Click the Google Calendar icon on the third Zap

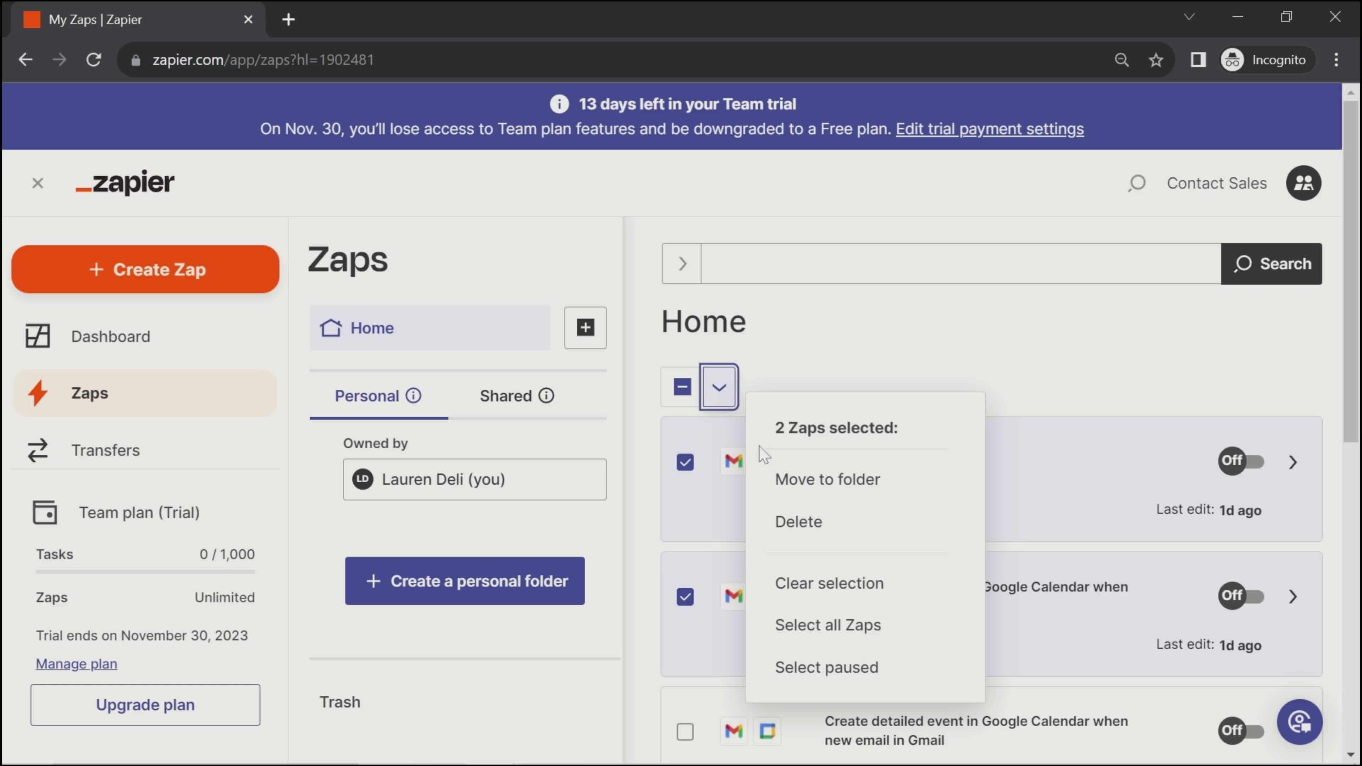pos(767,731)
